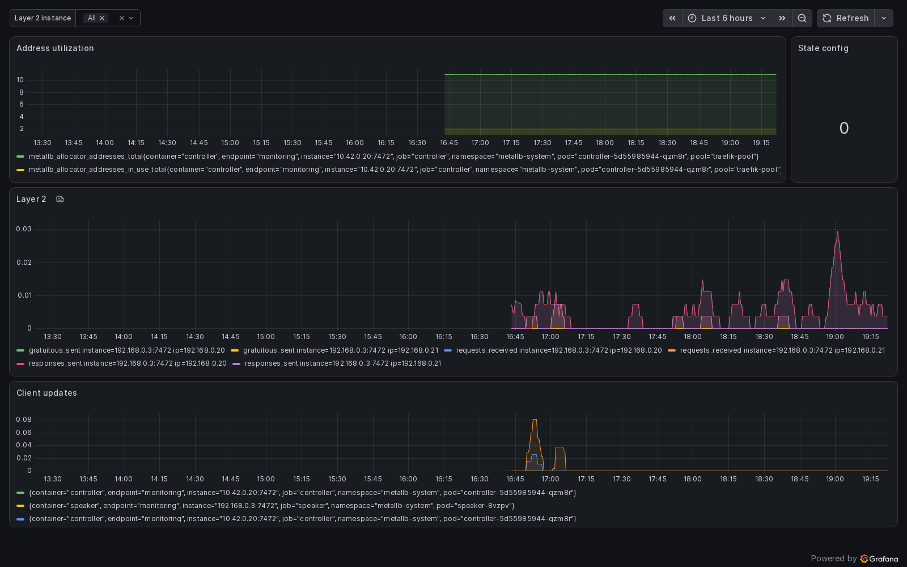Toggle requests_received ip=192.168.0.21 legend entry
Screen dimensions: 907x567
point(782,350)
